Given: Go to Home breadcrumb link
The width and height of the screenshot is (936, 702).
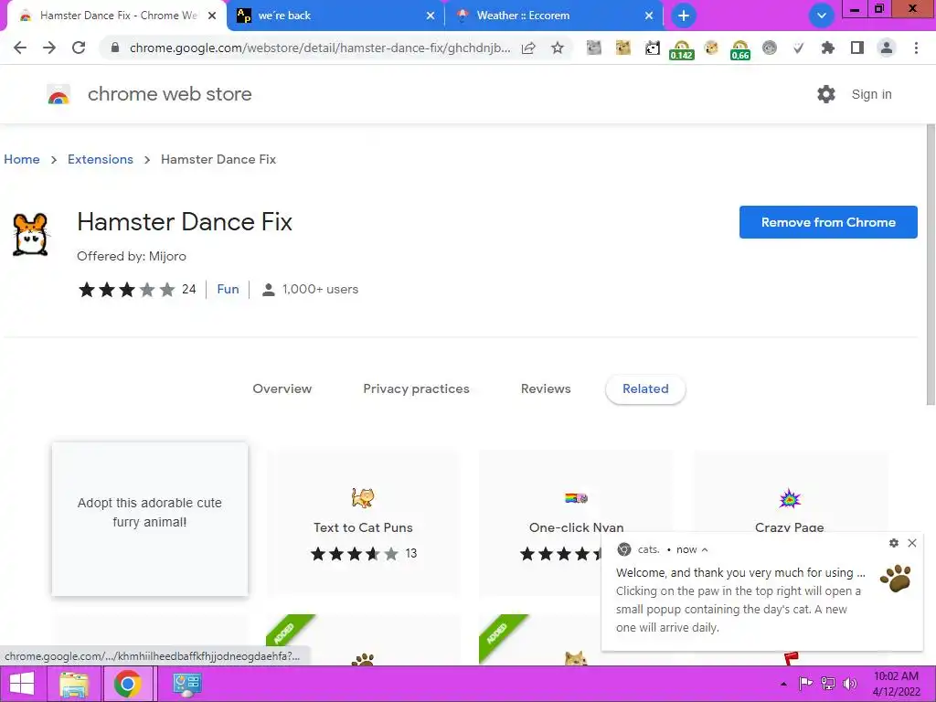Looking at the screenshot, I should point(22,159).
